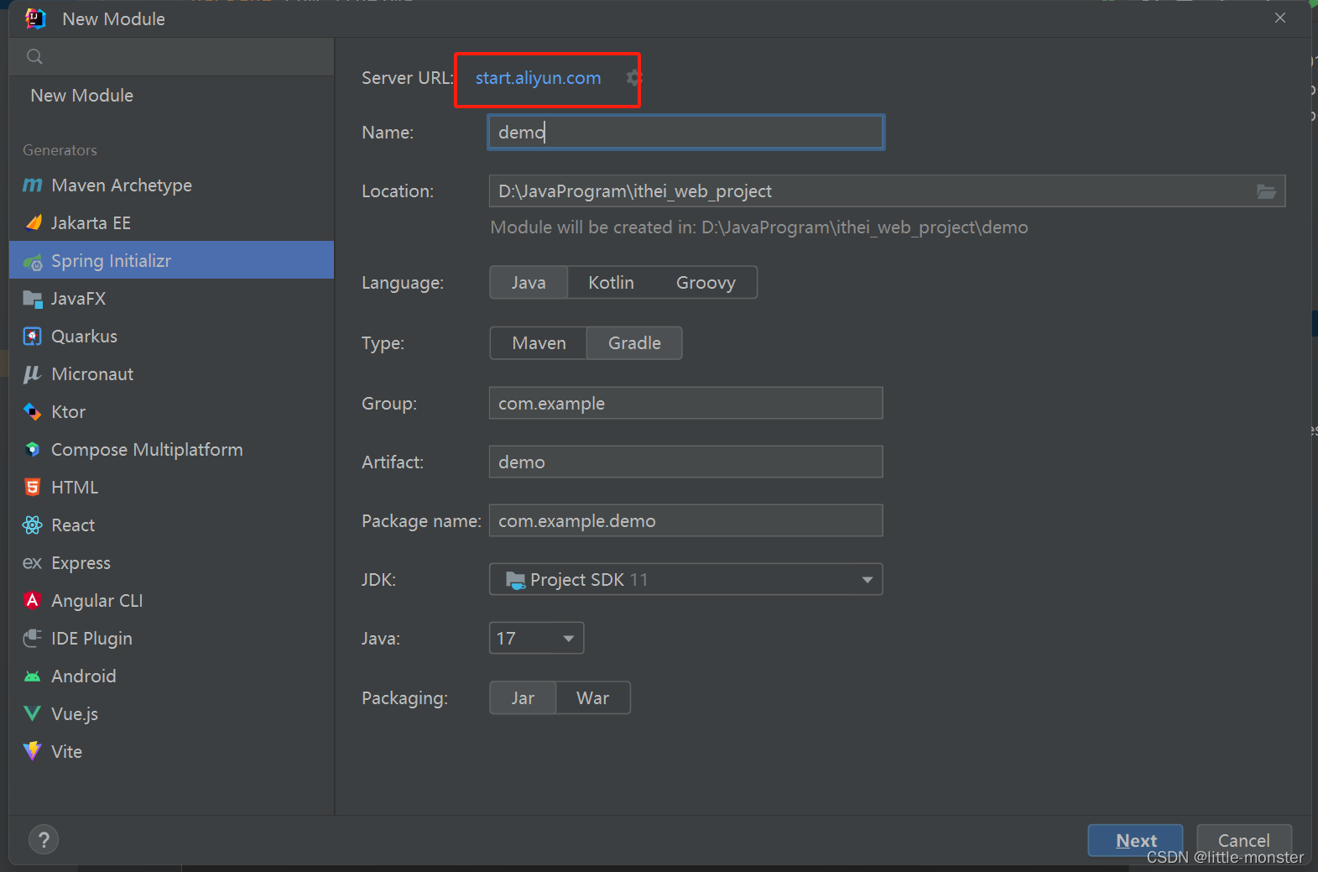Click the Express ex icon

point(33,563)
